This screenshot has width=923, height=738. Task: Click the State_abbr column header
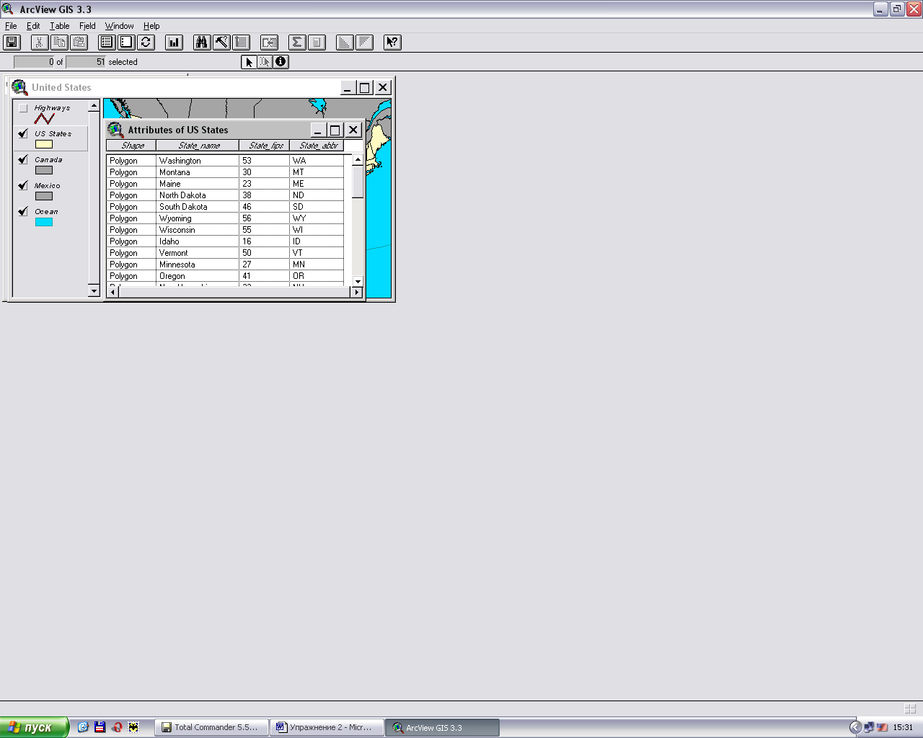(317, 146)
